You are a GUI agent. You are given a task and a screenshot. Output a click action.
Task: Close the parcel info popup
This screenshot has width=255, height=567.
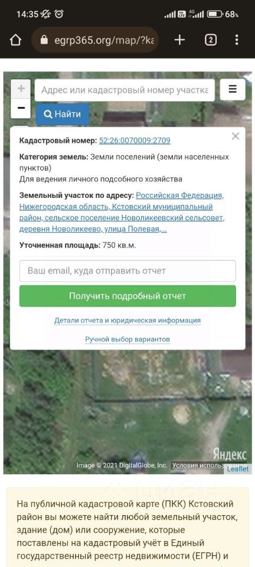236,136
